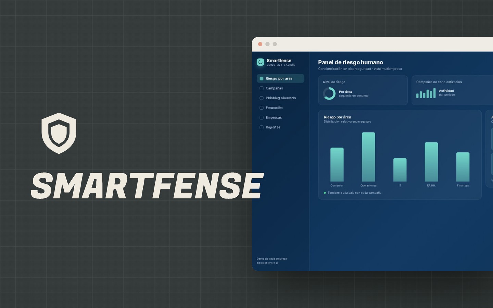Click the 'seguimiento continuo' text in card

(x=354, y=96)
